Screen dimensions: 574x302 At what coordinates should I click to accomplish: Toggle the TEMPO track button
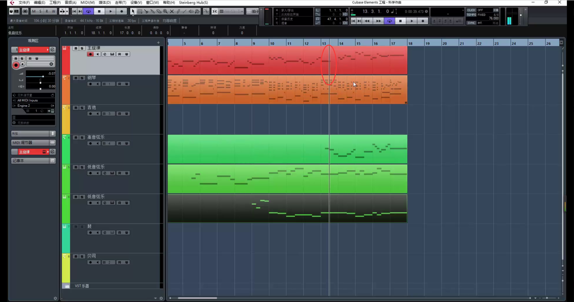click(471, 15)
